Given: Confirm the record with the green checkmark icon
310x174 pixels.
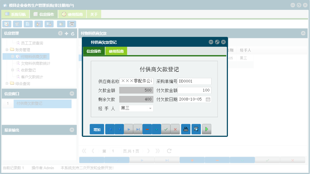Looking at the screenshot, I should pyautogui.click(x=166, y=129).
